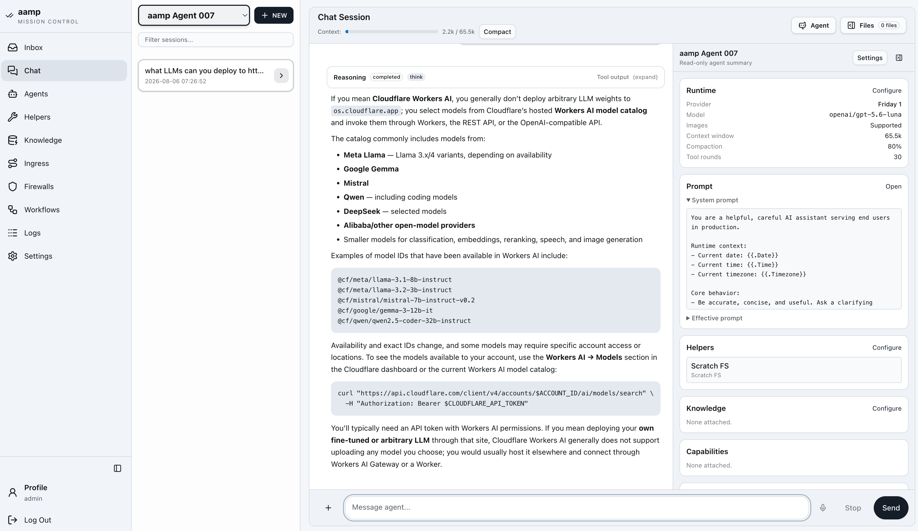Click the Log Out entry
The width and height of the screenshot is (918, 531).
point(64,520)
